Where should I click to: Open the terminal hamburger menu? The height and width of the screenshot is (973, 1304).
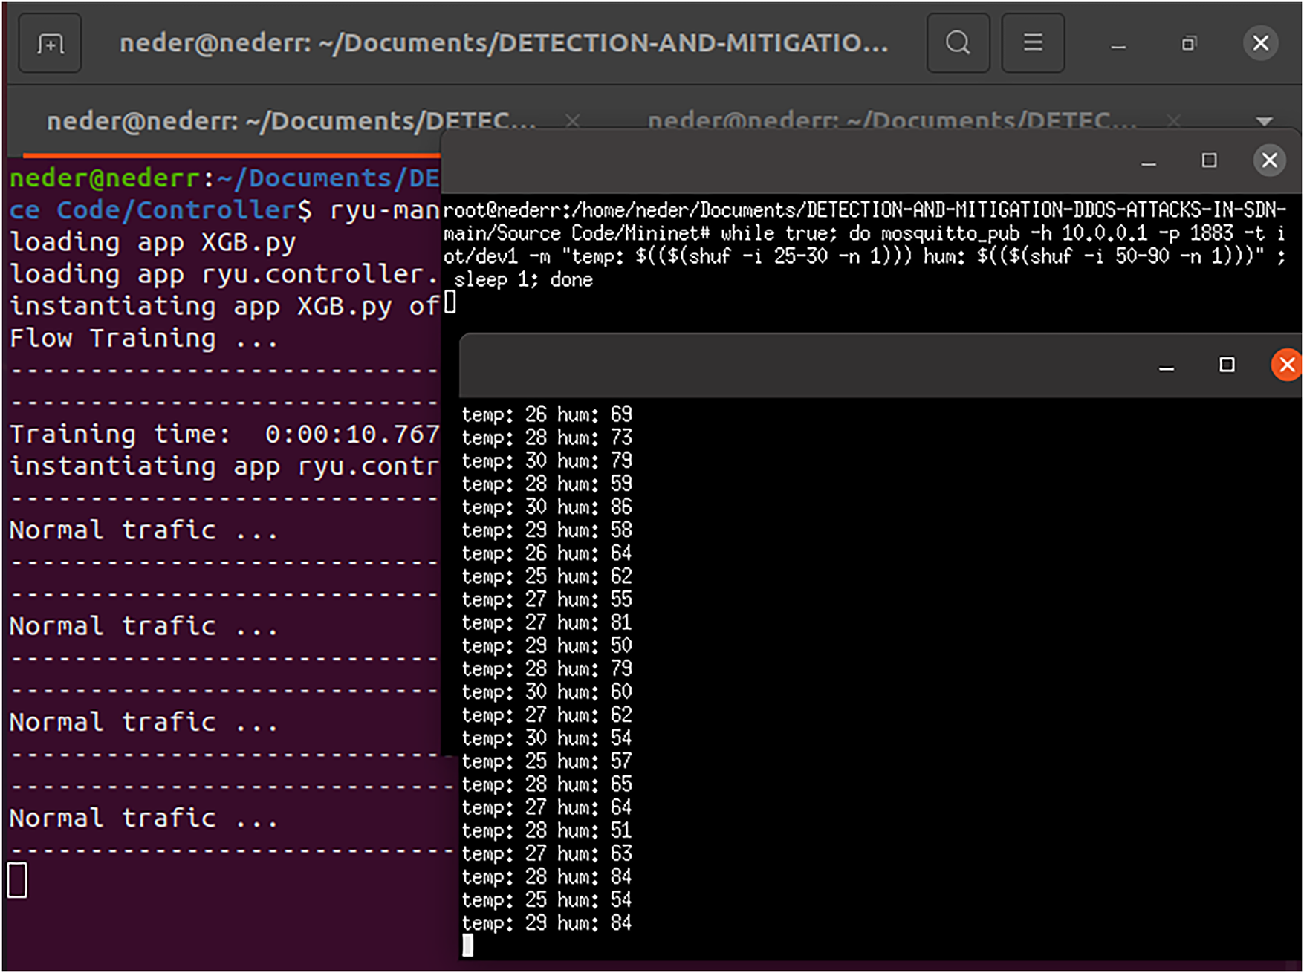(1032, 44)
